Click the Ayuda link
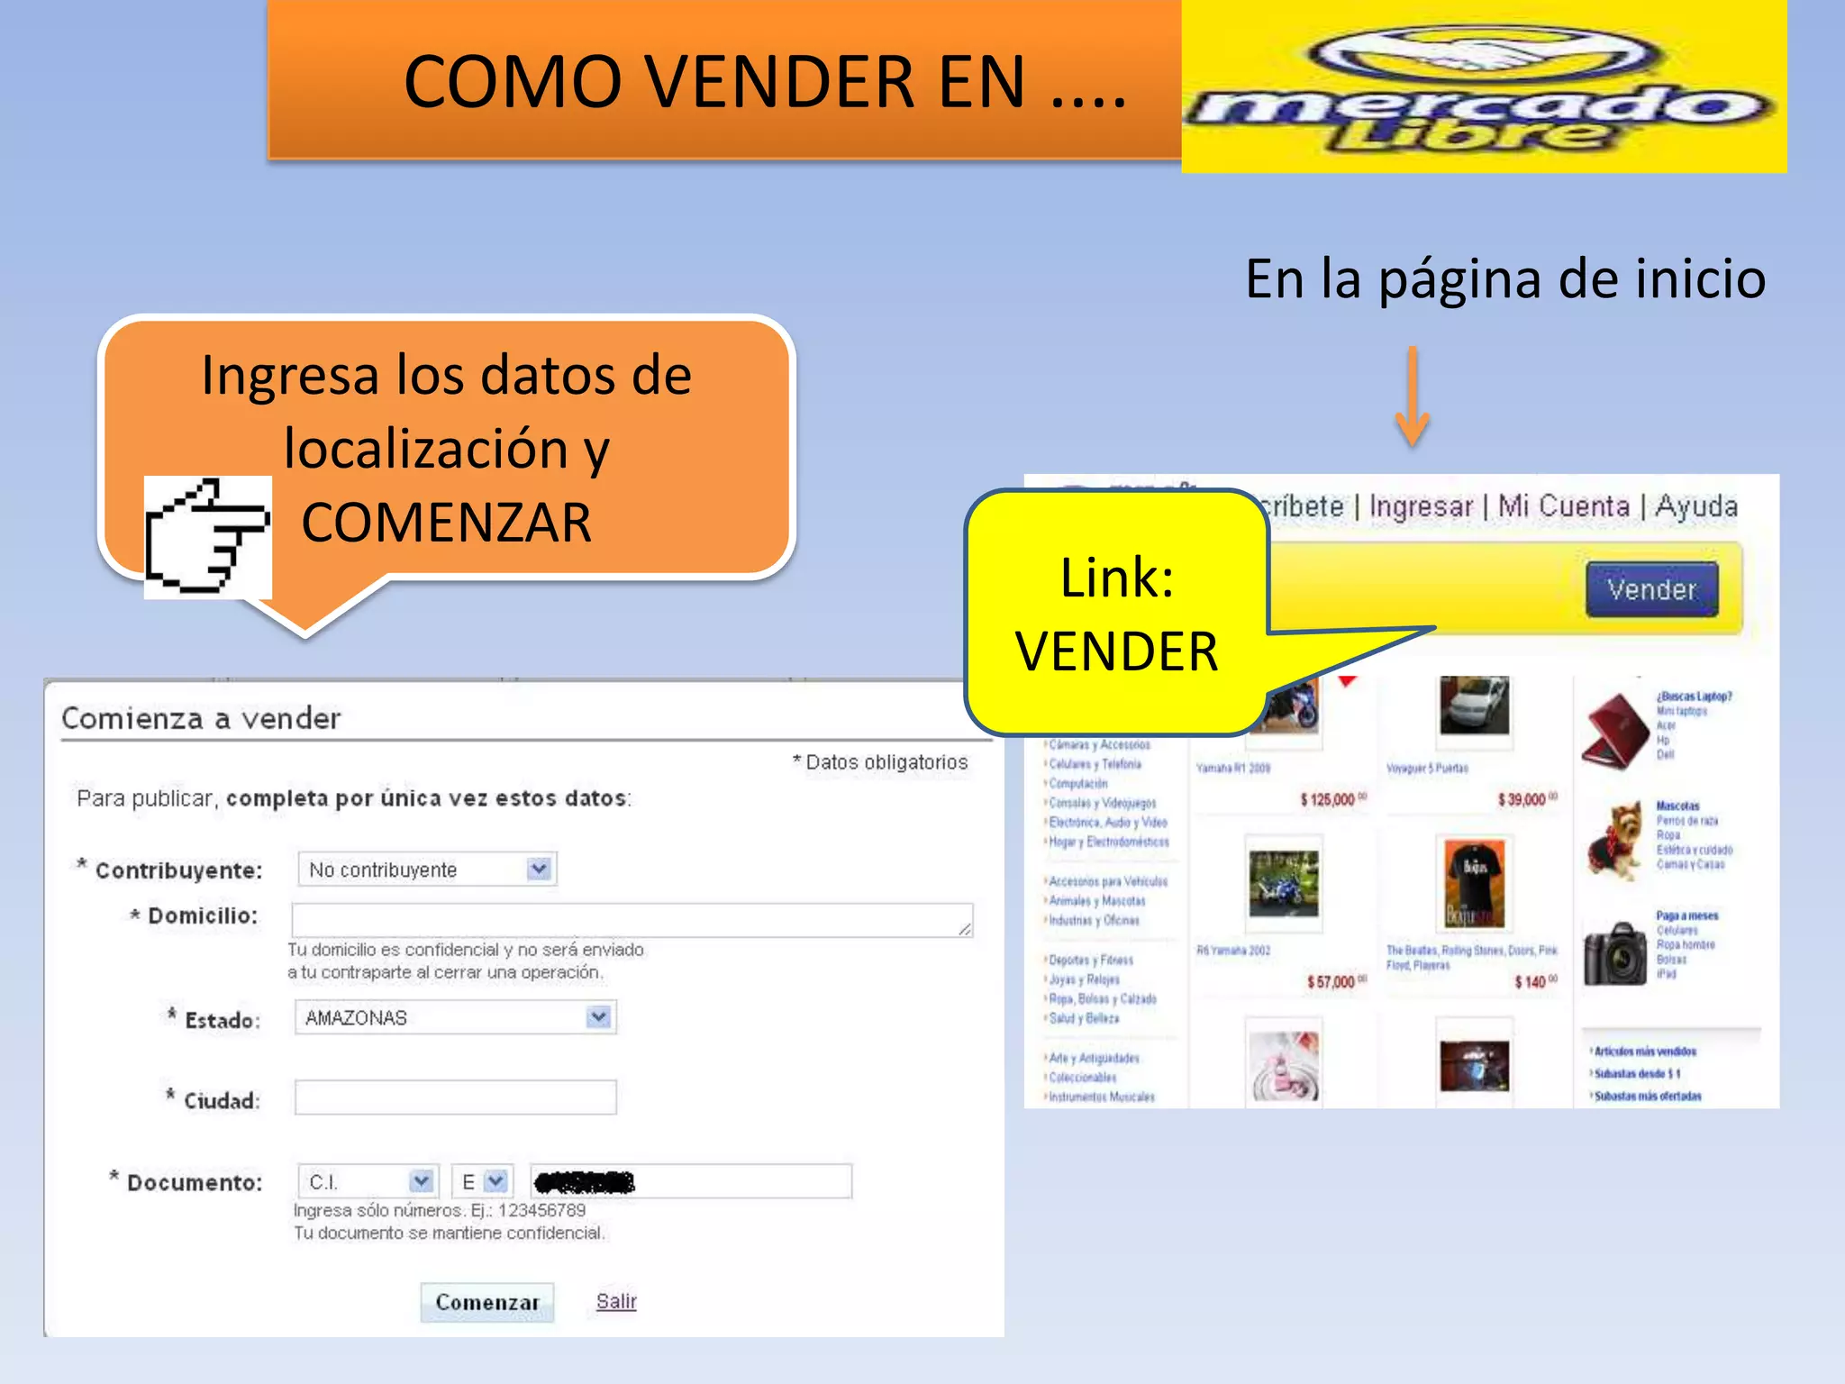The width and height of the screenshot is (1845, 1384). coord(1696,506)
